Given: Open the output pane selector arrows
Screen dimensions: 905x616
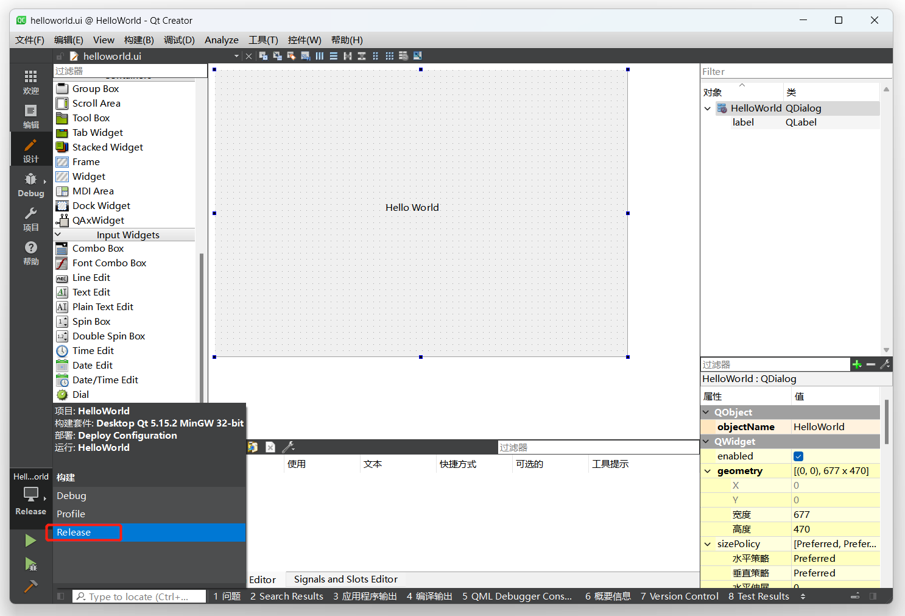Looking at the screenshot, I should pyautogui.click(x=803, y=597).
